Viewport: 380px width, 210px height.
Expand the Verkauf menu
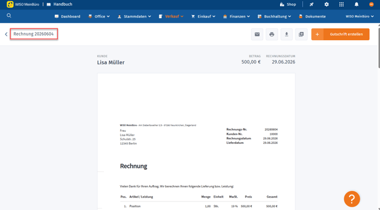point(171,16)
